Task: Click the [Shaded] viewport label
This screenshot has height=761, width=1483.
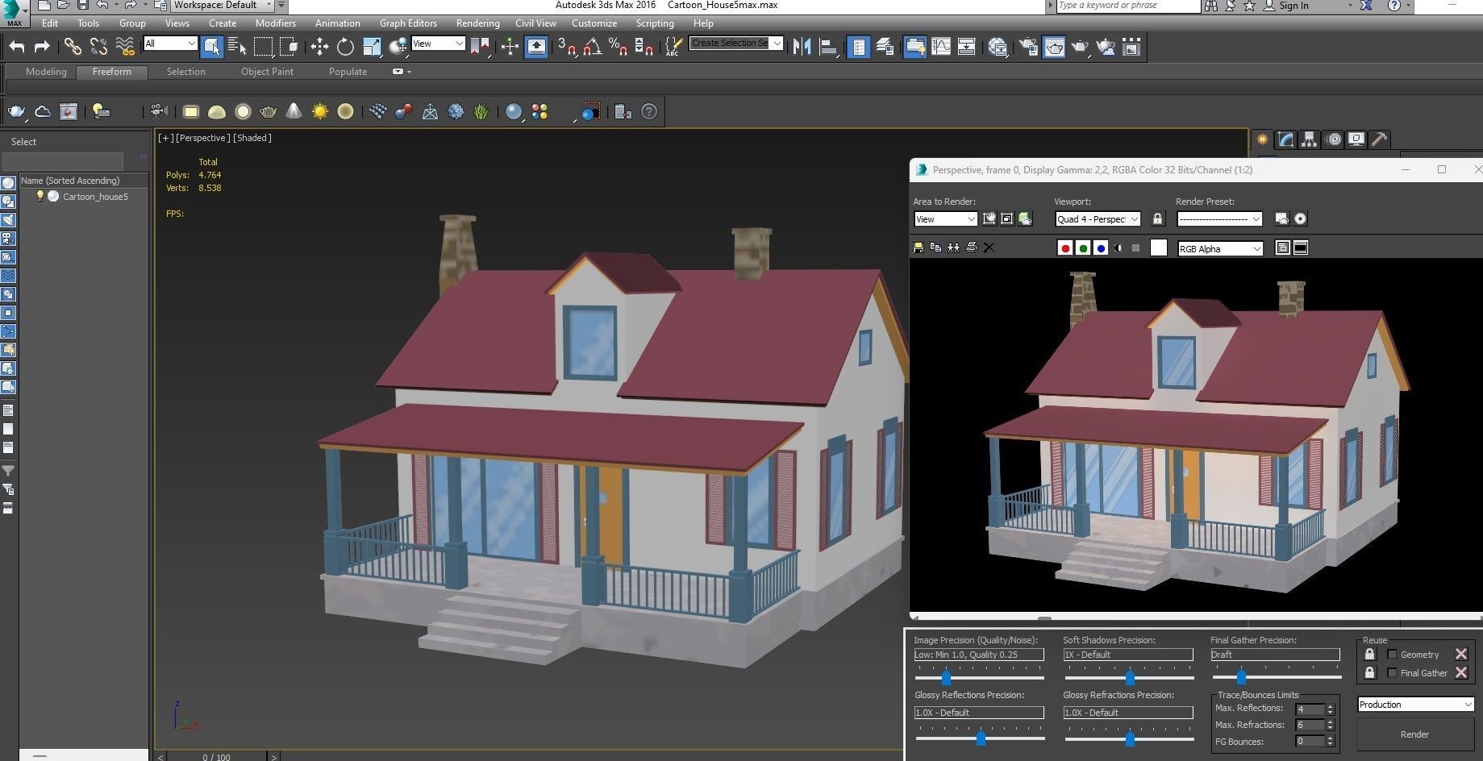Action: point(252,138)
